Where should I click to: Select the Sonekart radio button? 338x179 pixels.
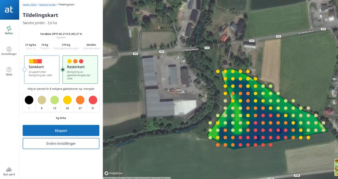pos(24,69)
